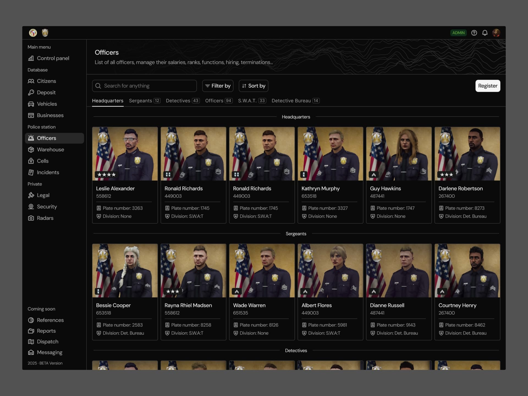Viewport: 528px width, 396px height.
Task: Click the Legal gavel icon
Action: point(31,195)
